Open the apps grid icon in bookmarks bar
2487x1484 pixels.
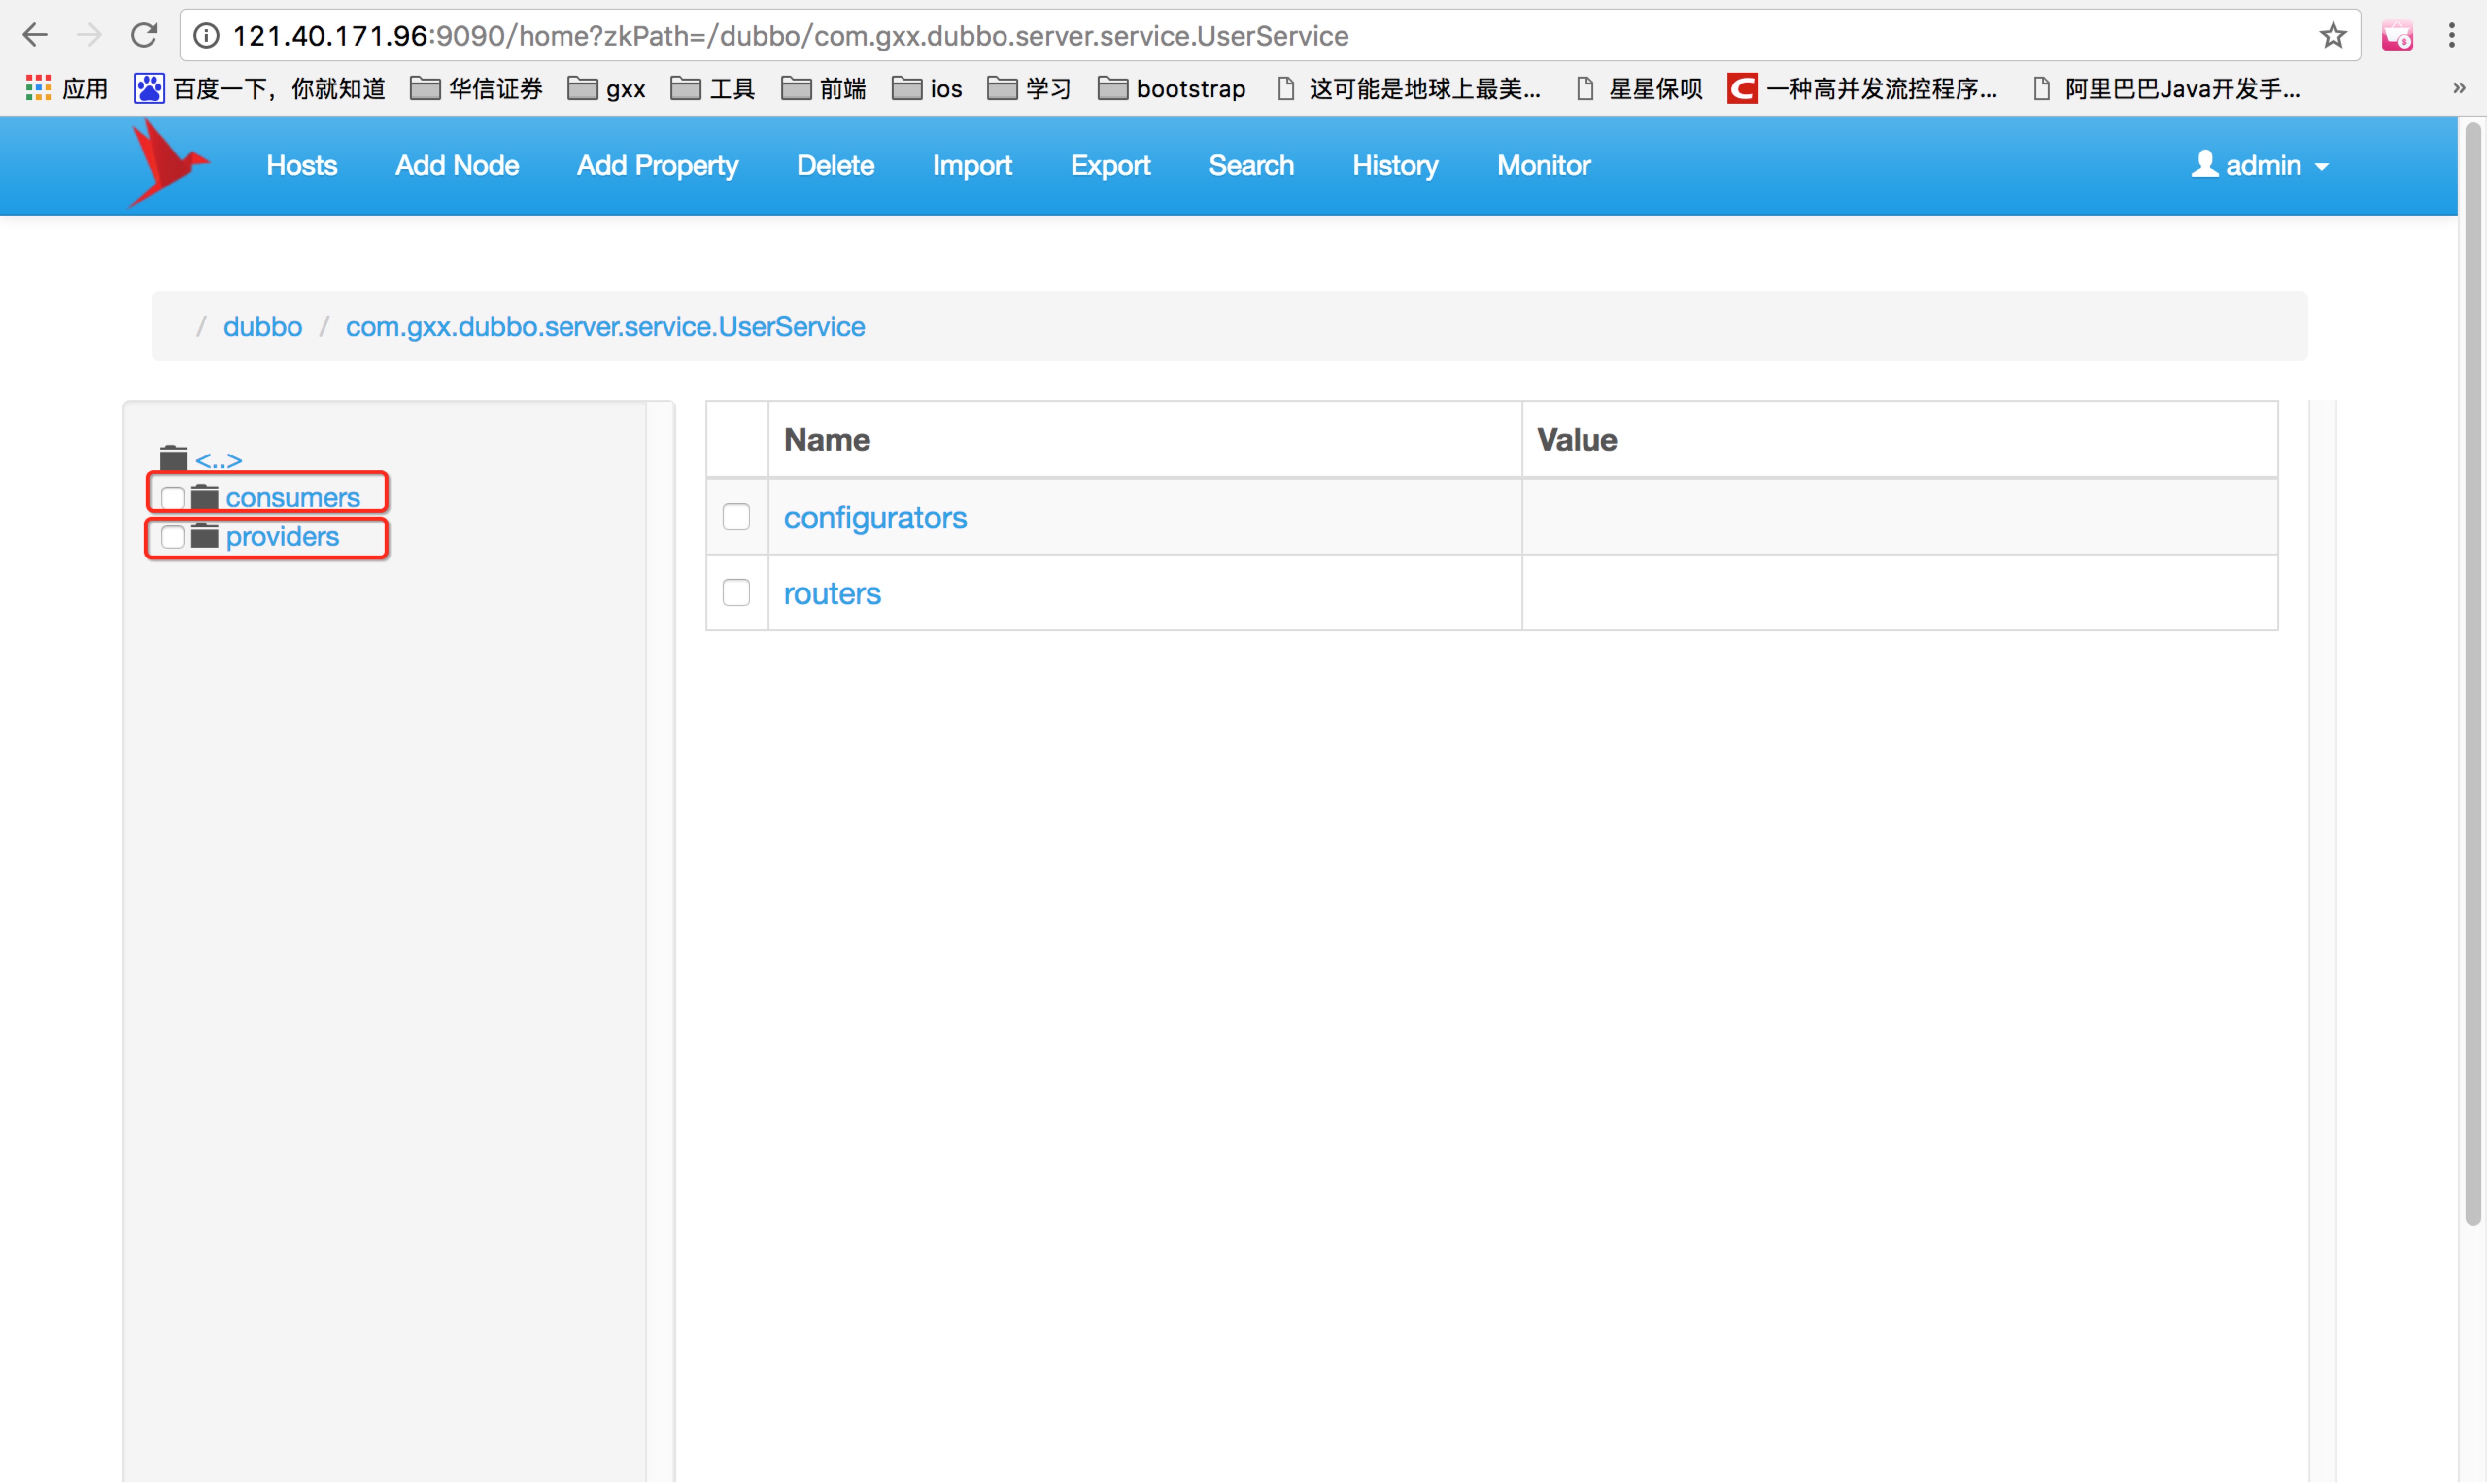click(38, 88)
